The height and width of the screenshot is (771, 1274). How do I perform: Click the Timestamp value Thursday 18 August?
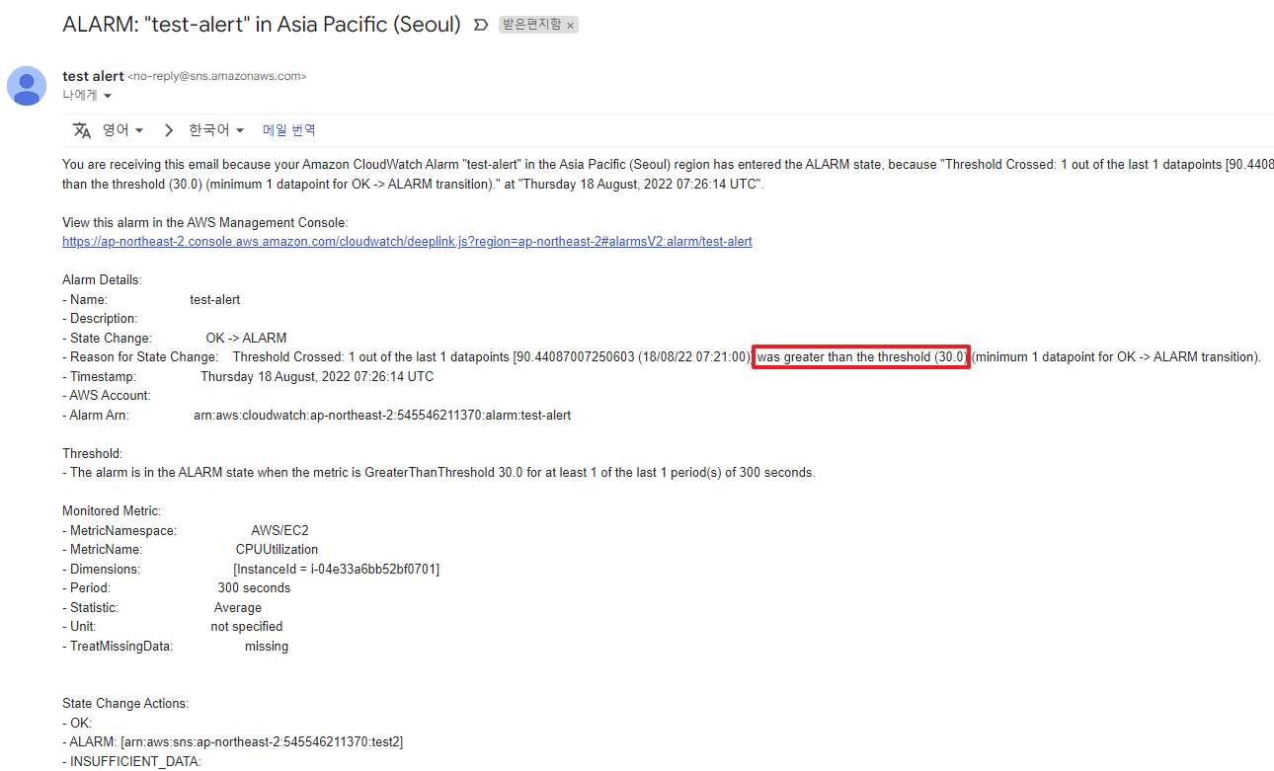tap(317, 376)
